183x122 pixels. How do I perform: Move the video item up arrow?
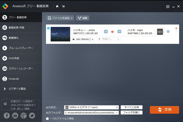176,30
